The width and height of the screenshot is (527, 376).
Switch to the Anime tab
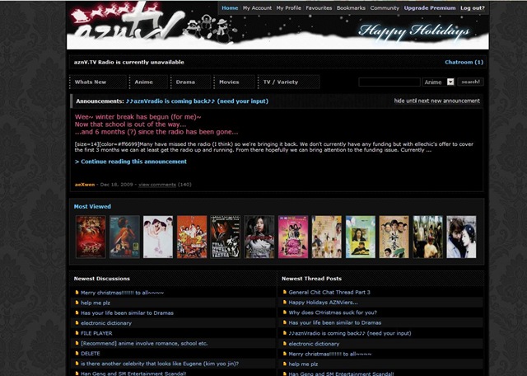coord(148,82)
